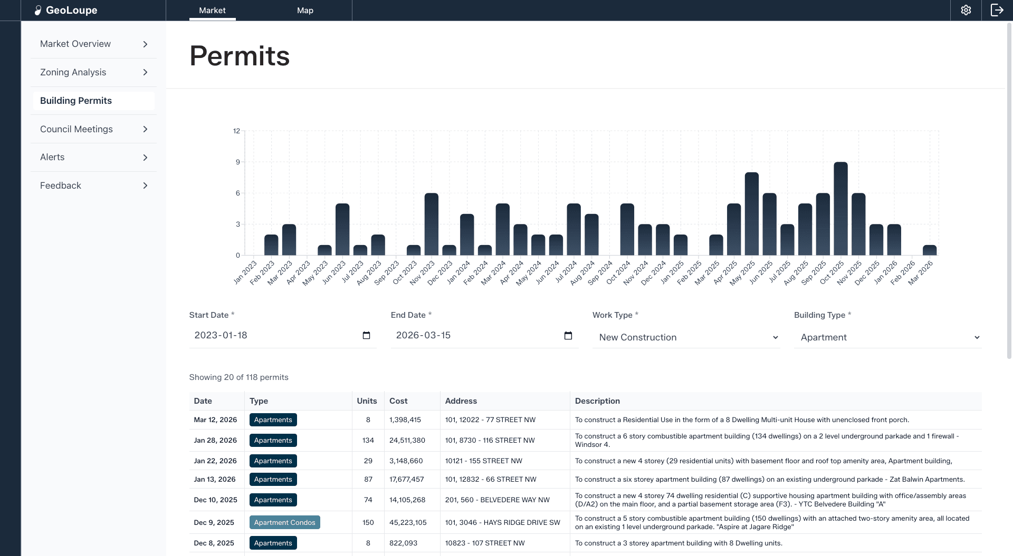Expand the Council Meetings section
Viewport: 1013px width, 556px height.
93,129
